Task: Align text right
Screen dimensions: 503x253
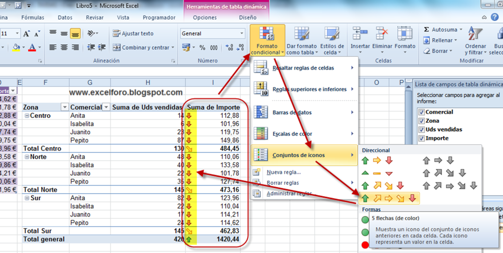Action: (x=76, y=47)
